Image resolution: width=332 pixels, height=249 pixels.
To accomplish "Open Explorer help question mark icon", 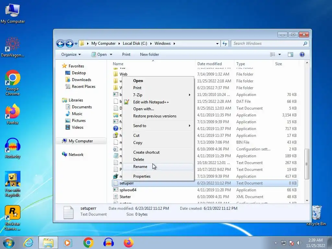I will click(x=302, y=54).
